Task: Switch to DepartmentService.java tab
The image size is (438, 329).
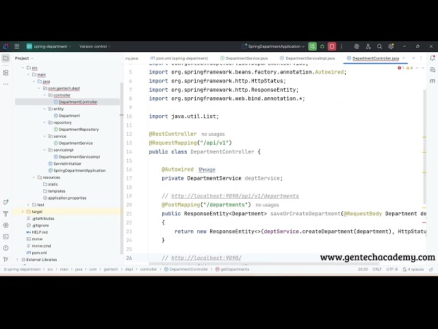Action: [x=244, y=58]
